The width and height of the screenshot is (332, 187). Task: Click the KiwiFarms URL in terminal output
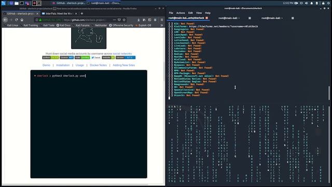point(224,26)
